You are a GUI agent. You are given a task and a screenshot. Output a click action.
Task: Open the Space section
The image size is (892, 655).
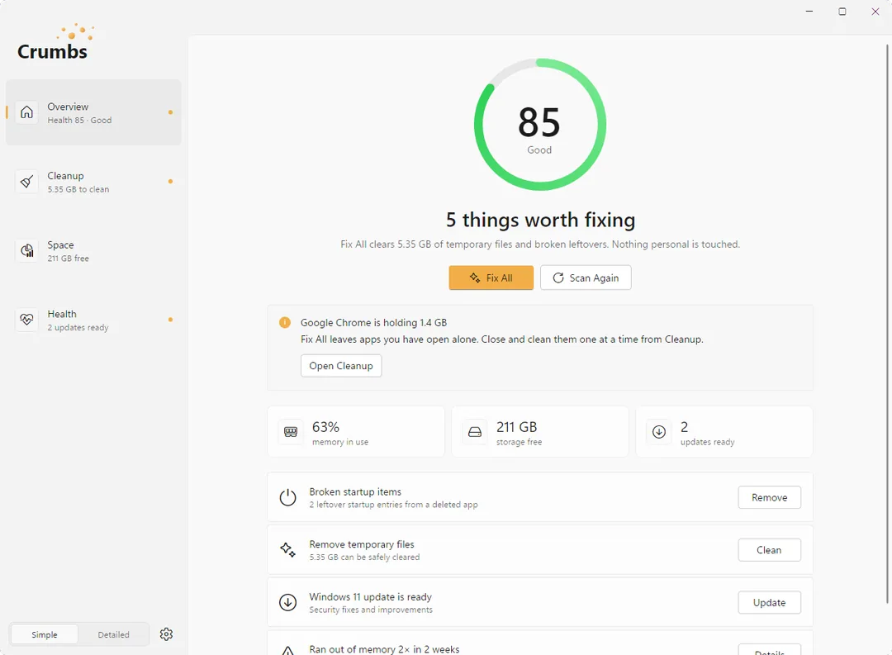[x=94, y=250]
